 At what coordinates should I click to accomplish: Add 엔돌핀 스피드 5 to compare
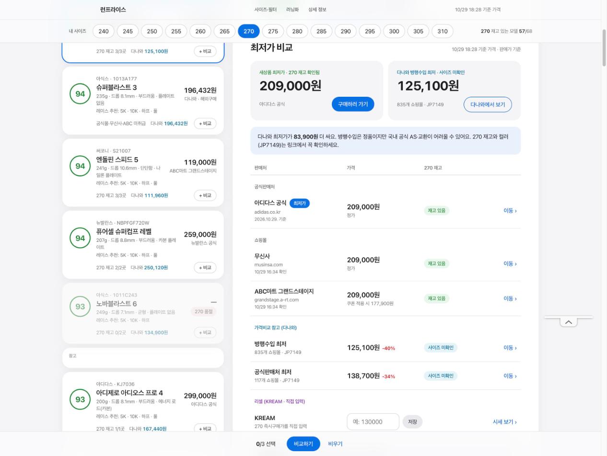(x=205, y=195)
